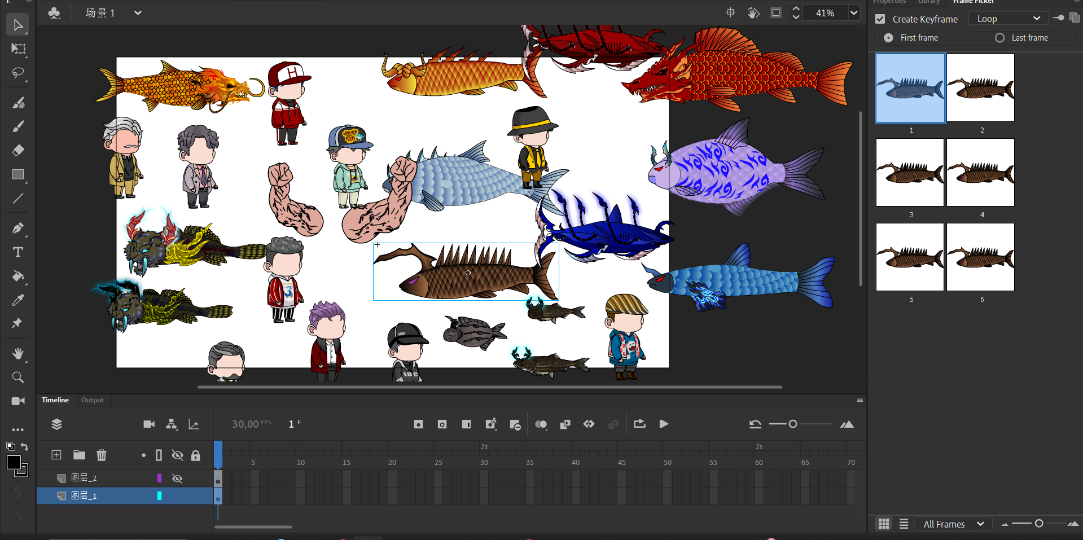The image size is (1083, 540).
Task: Open the Timeline tab
Action: tap(55, 400)
